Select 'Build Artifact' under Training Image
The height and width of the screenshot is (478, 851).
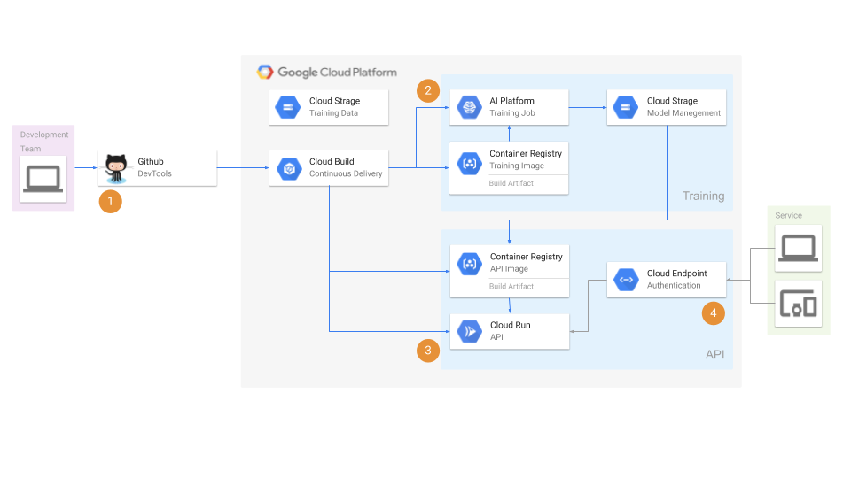511,183
